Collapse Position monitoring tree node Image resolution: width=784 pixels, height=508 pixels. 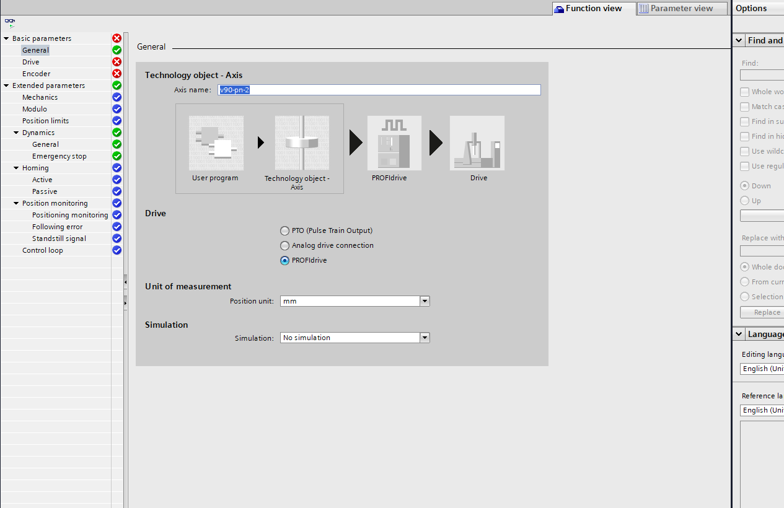[x=16, y=203]
